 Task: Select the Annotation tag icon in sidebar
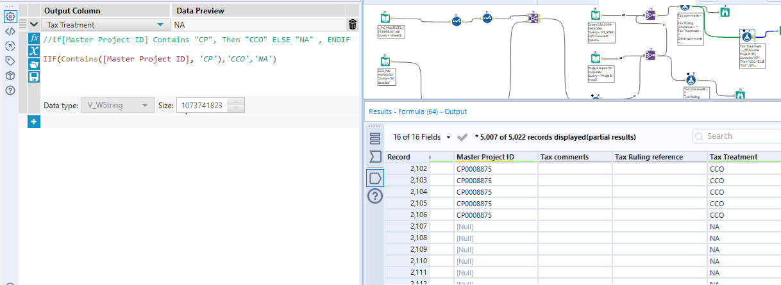[10, 61]
